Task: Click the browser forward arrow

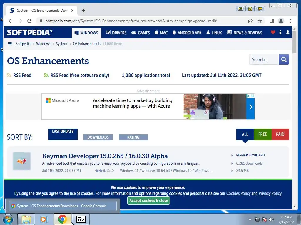Action: pyautogui.click(x=20, y=21)
